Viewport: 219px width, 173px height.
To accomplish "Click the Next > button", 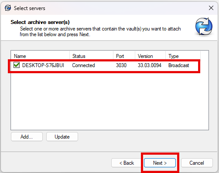I will pos(160,163).
